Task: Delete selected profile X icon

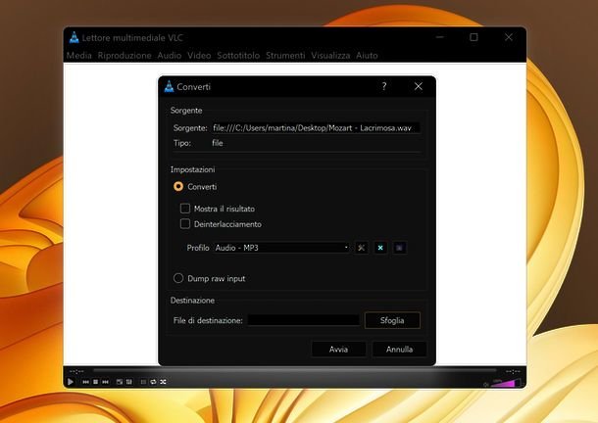Action: (380, 248)
